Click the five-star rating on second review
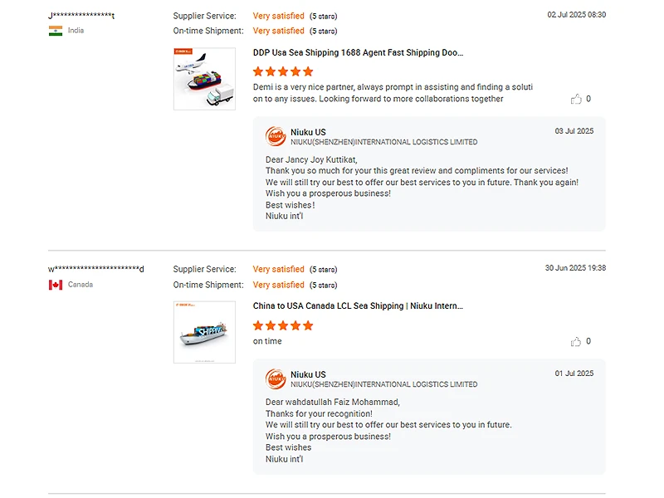664x498 pixels. tap(283, 325)
